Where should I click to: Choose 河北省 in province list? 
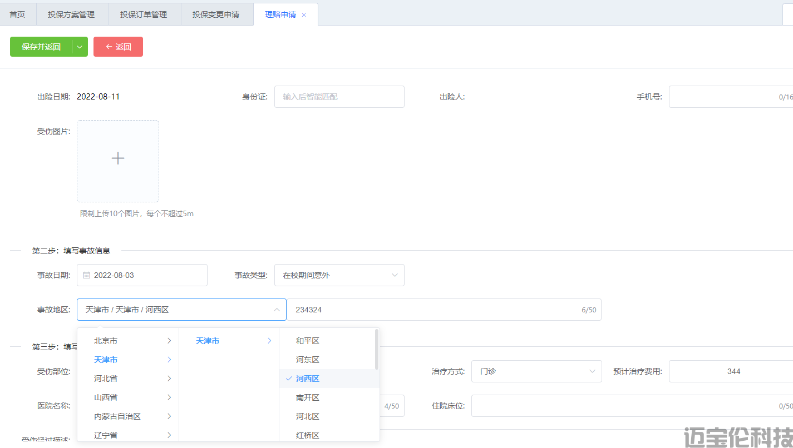[128, 379]
